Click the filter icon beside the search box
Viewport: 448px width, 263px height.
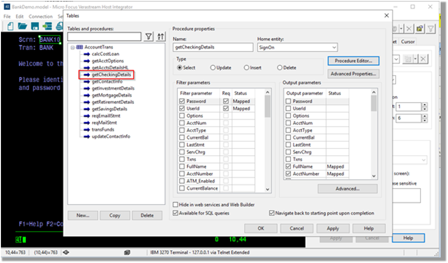coord(148,37)
